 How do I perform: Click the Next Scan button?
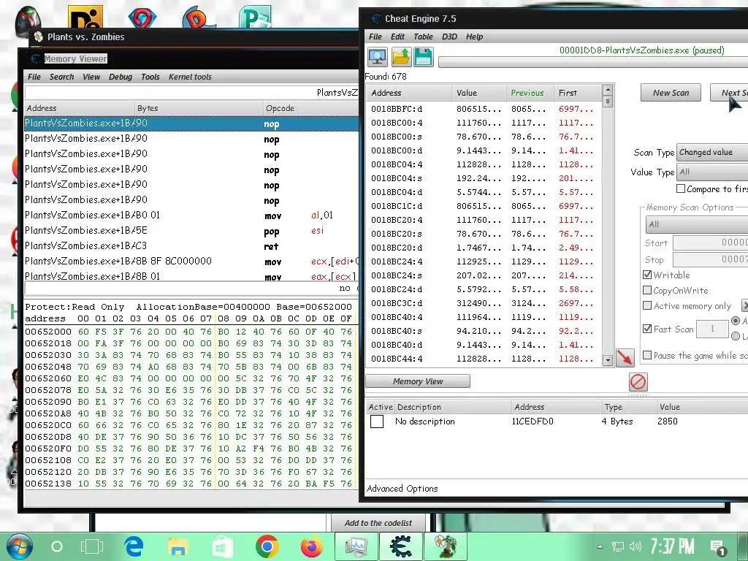[x=729, y=93]
